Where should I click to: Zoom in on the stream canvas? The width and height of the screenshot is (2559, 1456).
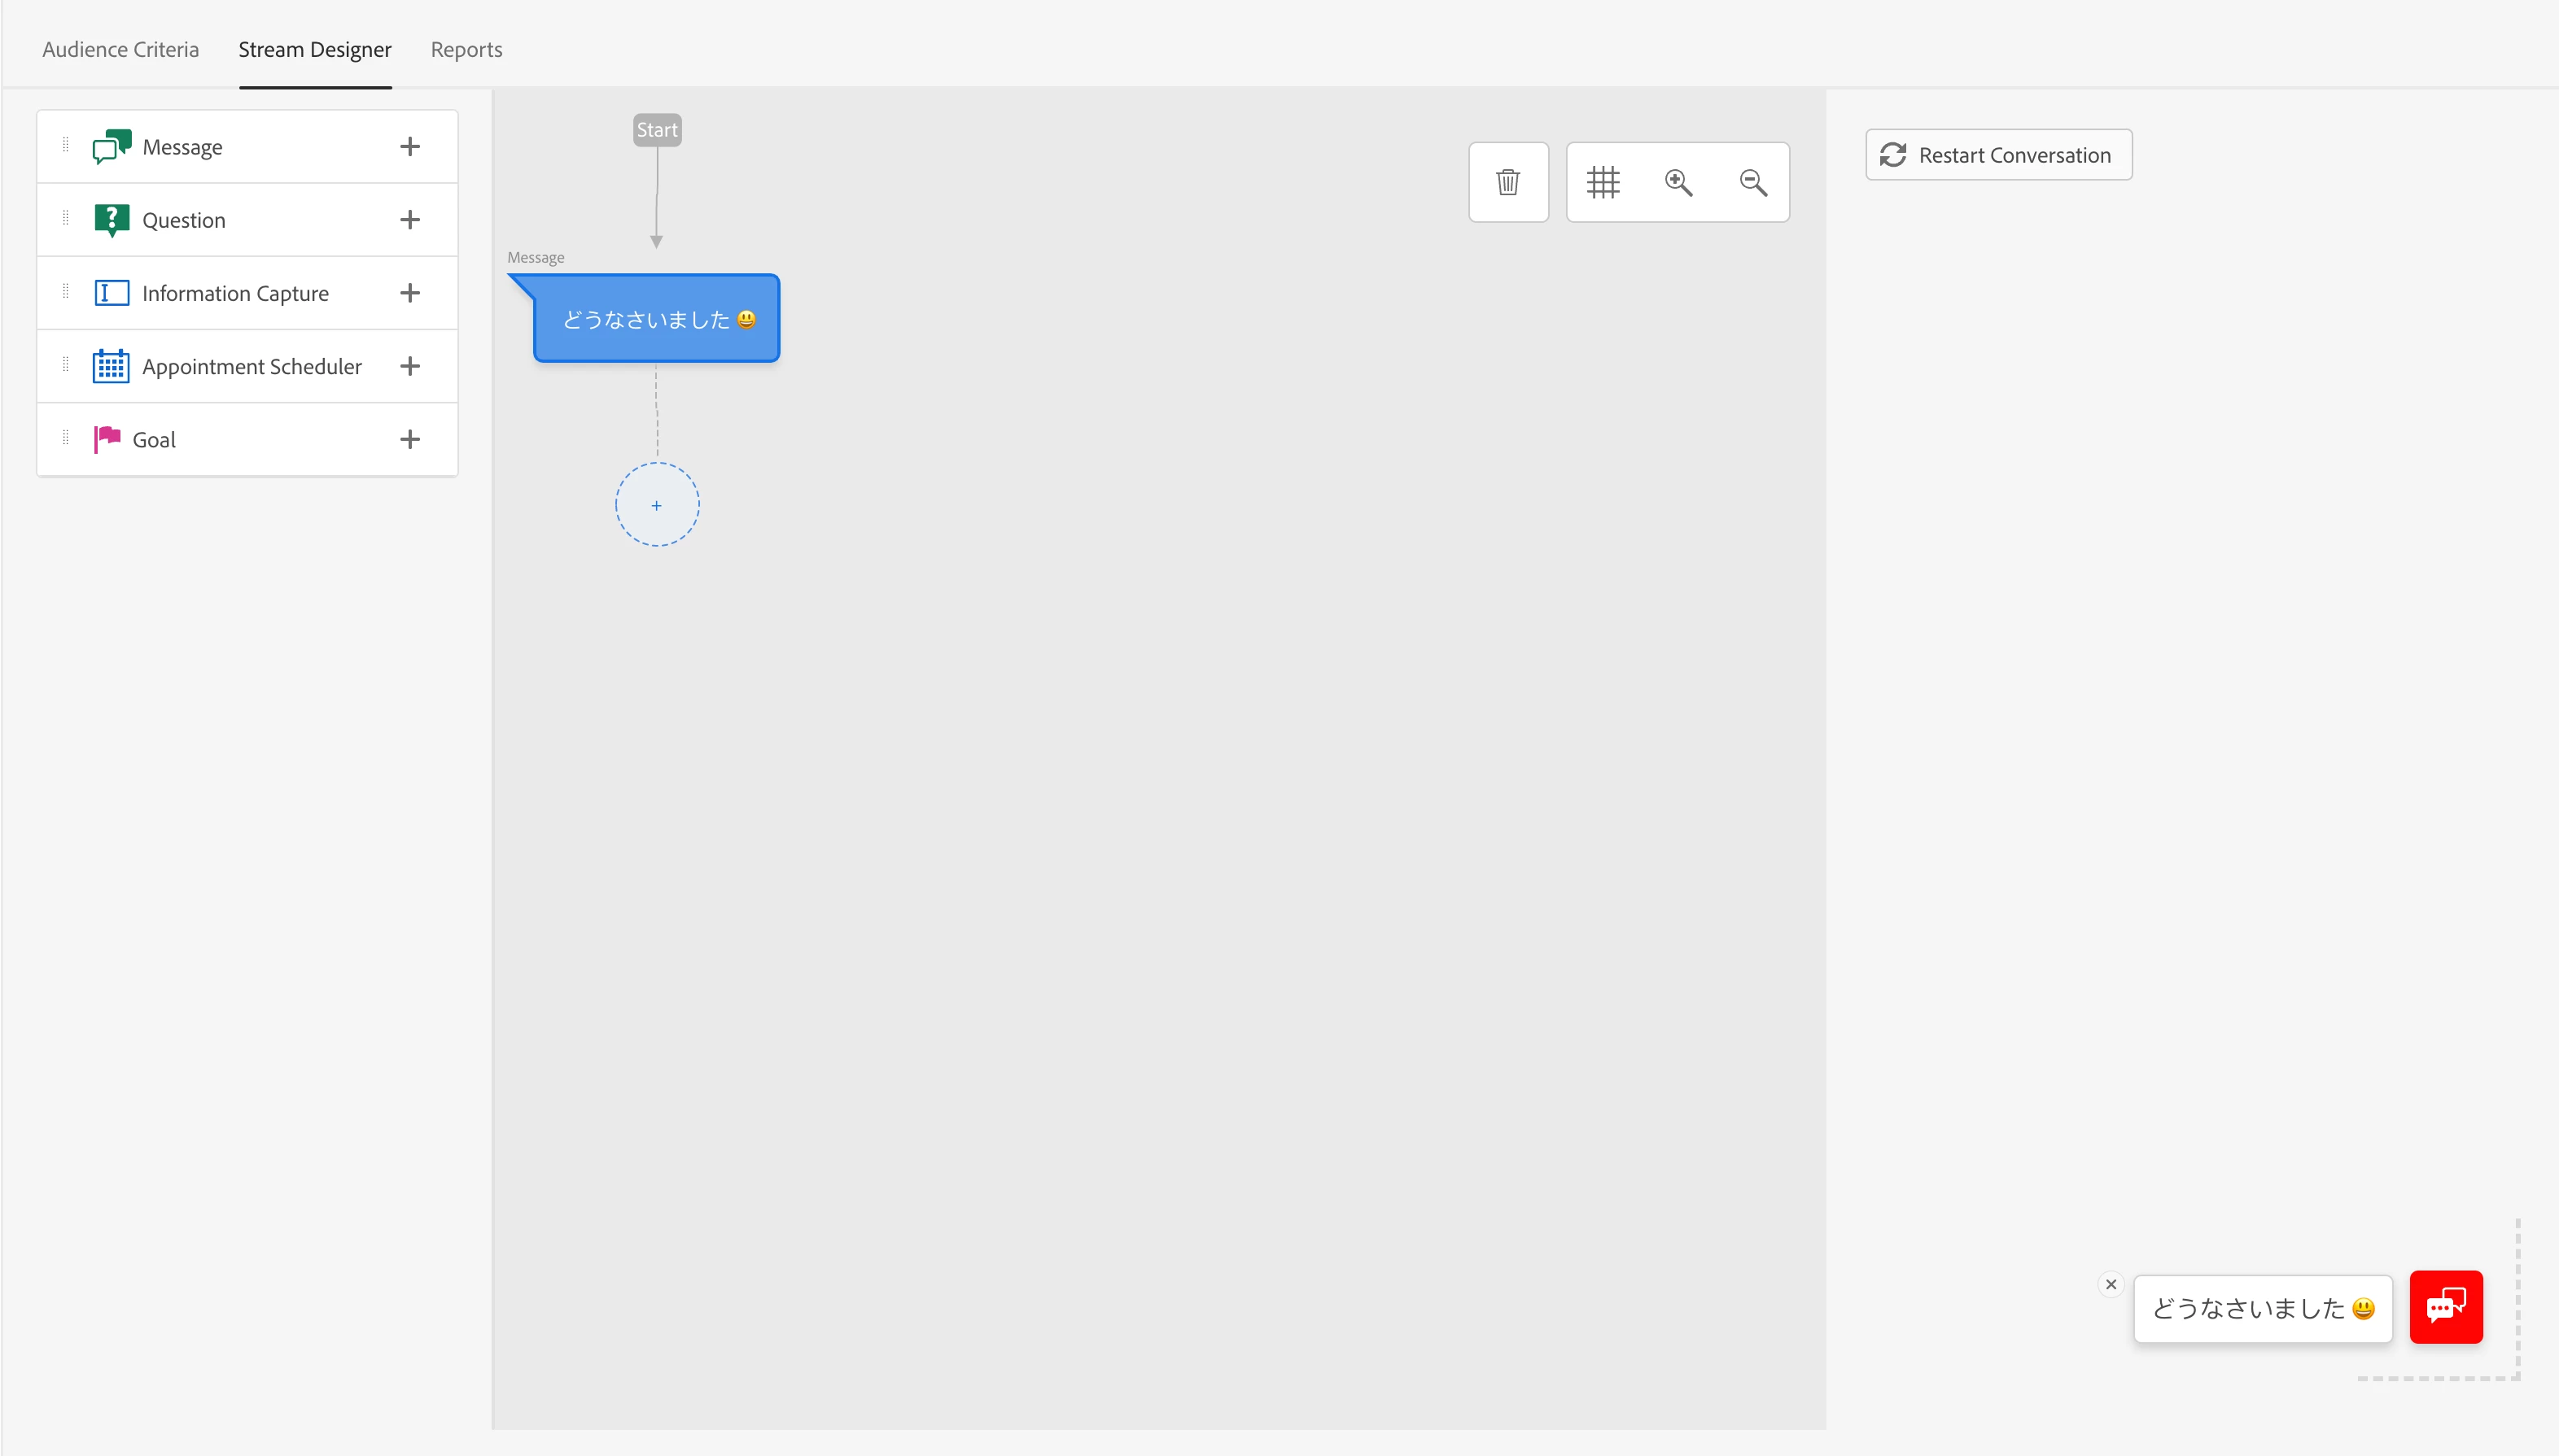(x=1678, y=182)
